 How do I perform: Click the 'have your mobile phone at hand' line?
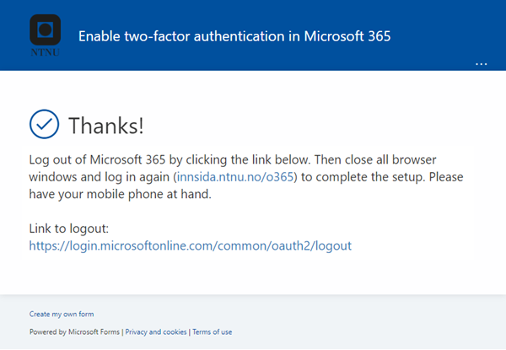tap(120, 194)
